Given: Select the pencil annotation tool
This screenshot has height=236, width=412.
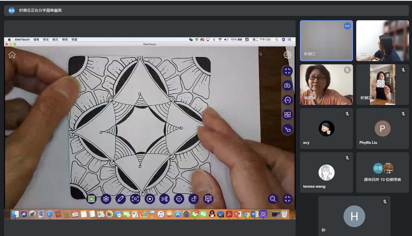Looking at the screenshot, I should [120, 199].
